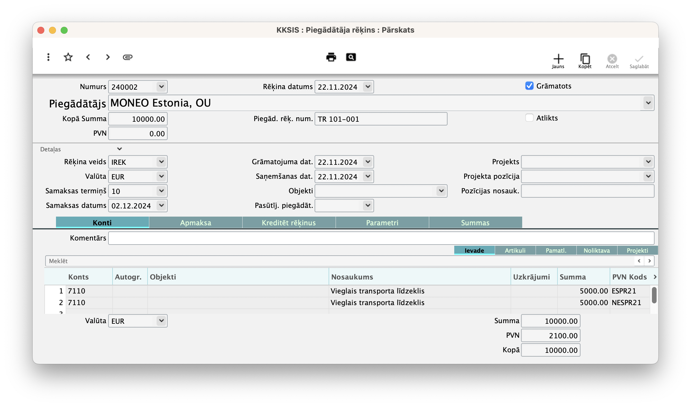The image size is (691, 407).
Task: Click bottom Summa total field
Action: tap(551, 321)
